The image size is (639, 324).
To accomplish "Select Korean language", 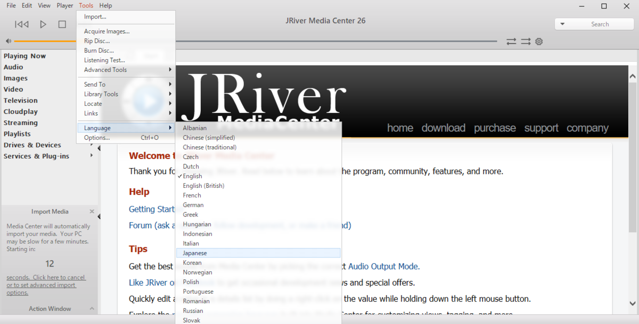I will pos(258,263).
